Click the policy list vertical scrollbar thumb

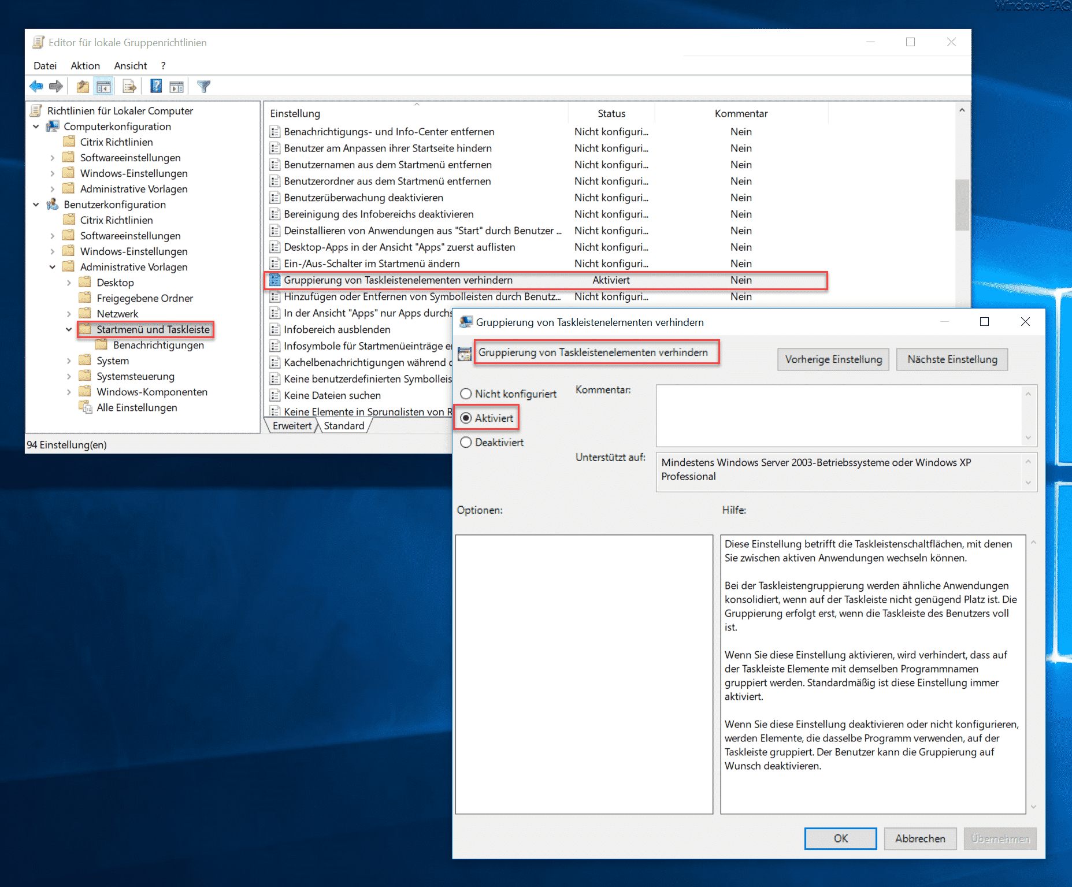962,205
